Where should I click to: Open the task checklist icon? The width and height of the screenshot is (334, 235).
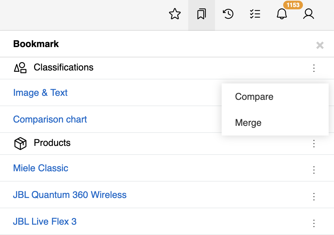pos(255,14)
